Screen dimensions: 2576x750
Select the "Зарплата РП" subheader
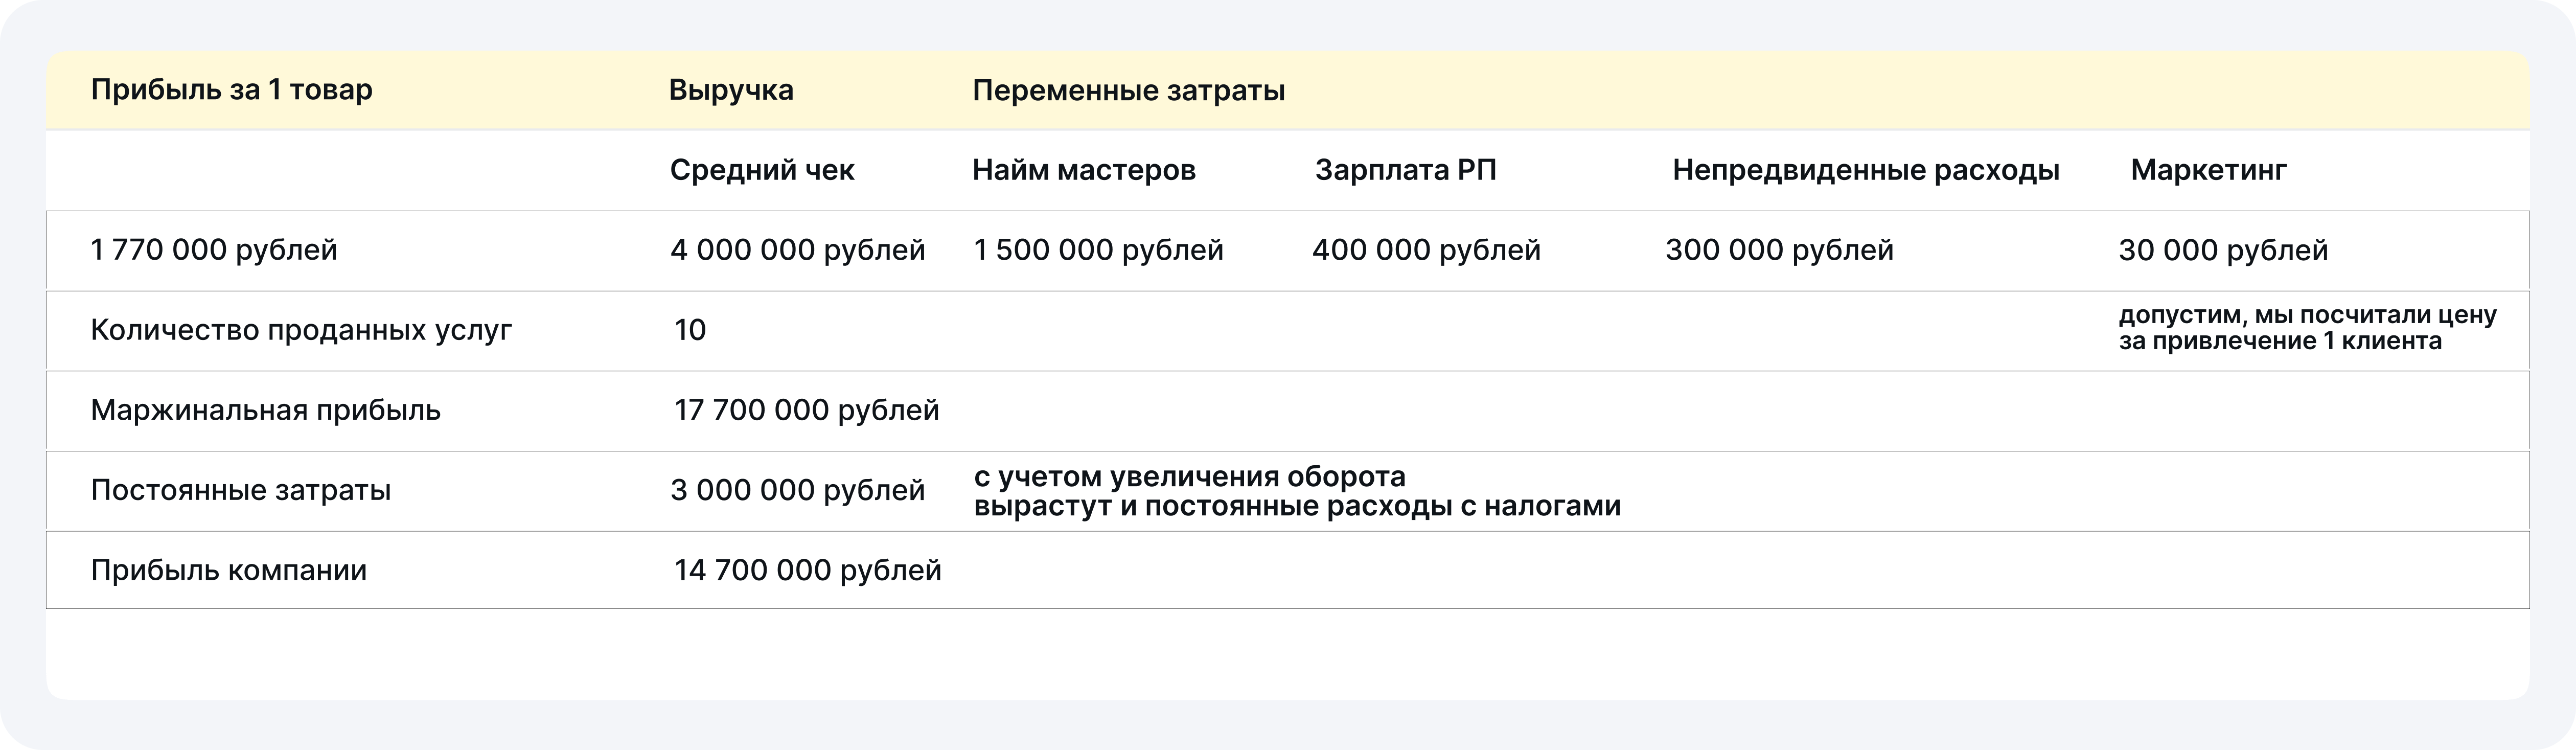pyautogui.click(x=1405, y=170)
